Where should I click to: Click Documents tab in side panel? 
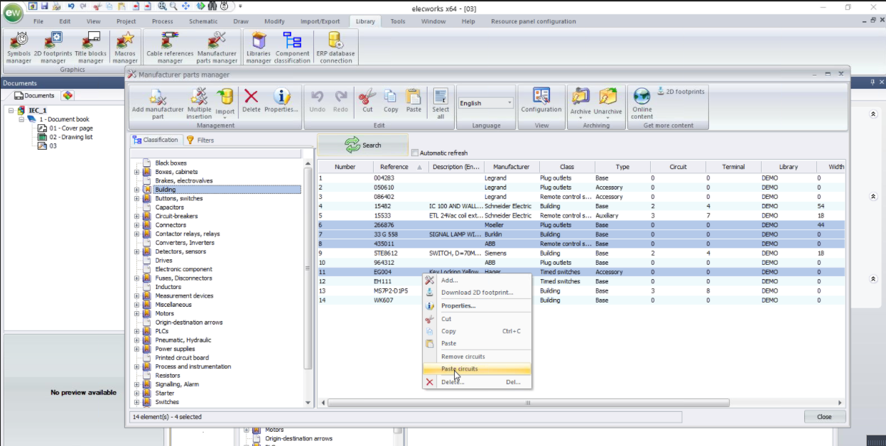pos(34,95)
